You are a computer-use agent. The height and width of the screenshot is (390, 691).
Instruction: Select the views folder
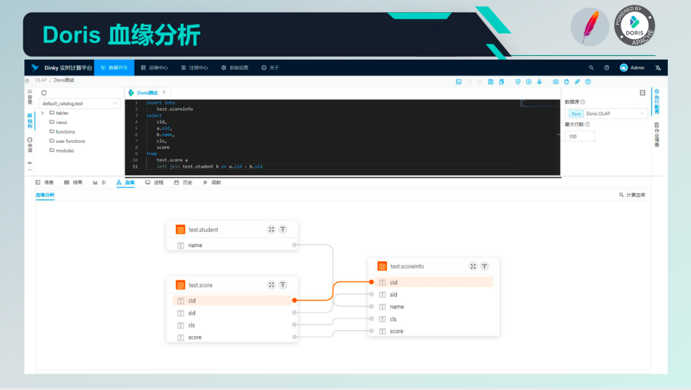58,122
